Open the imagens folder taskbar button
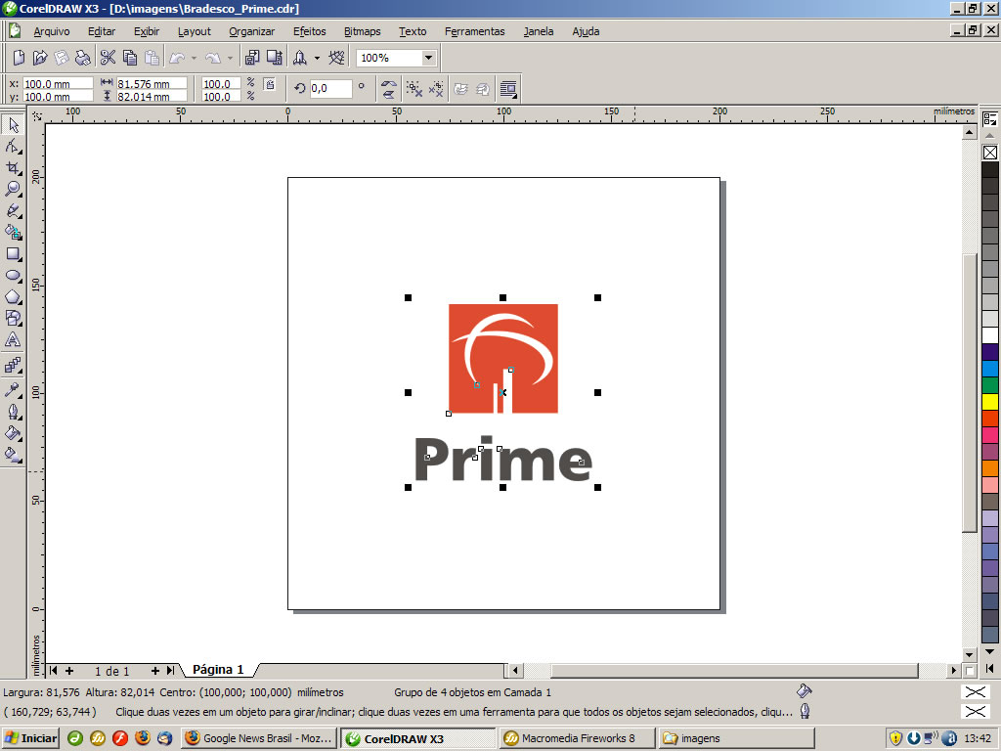 click(737, 738)
